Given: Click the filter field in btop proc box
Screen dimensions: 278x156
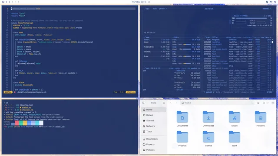Looking at the screenshot, I should (x=215, y=37).
